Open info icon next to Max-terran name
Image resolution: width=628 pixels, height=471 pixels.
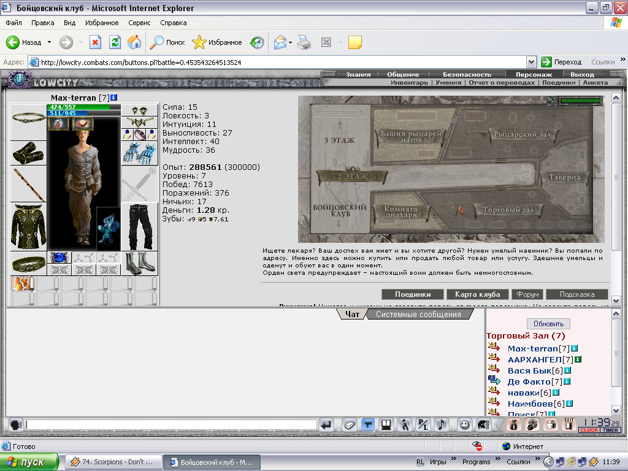(x=113, y=98)
